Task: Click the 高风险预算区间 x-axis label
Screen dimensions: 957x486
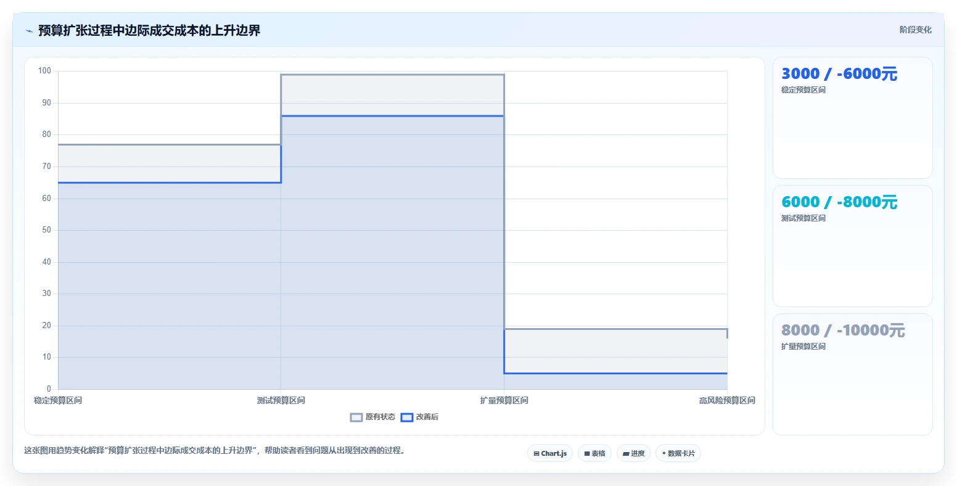Action: pyautogui.click(x=727, y=401)
